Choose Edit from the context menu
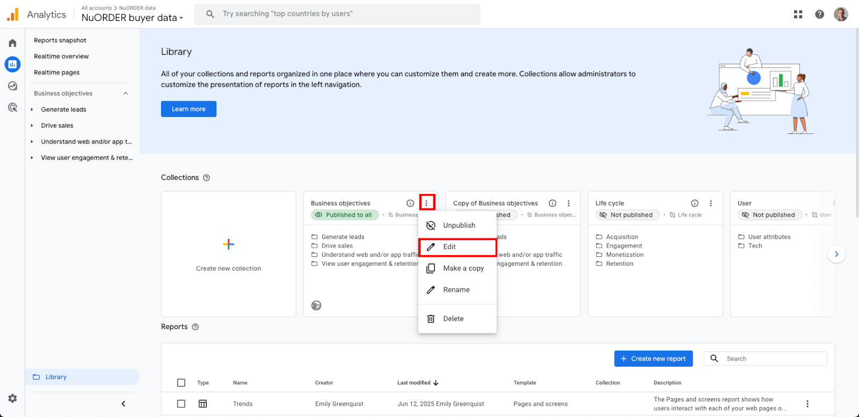 [457, 247]
